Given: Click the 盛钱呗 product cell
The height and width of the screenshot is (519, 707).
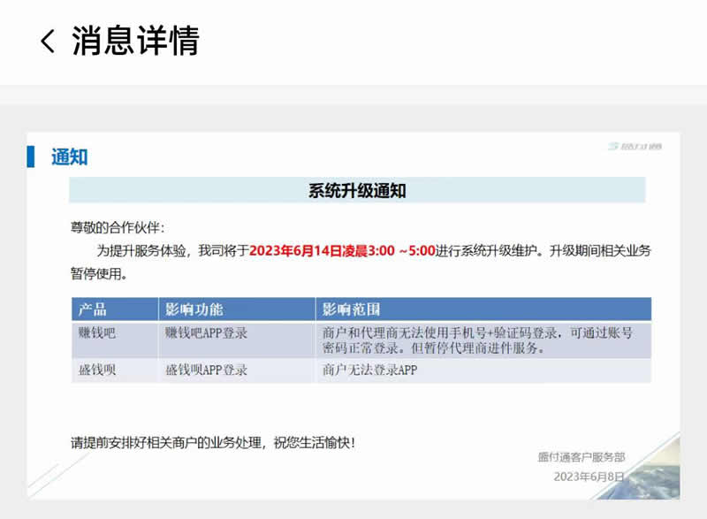Looking at the screenshot, I should 115,370.
